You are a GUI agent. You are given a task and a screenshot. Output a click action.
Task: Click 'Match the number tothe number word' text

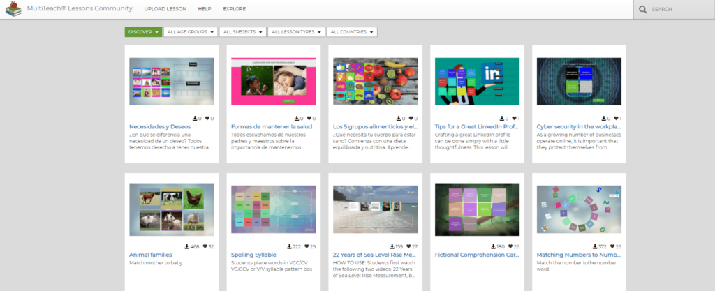pos(576,266)
